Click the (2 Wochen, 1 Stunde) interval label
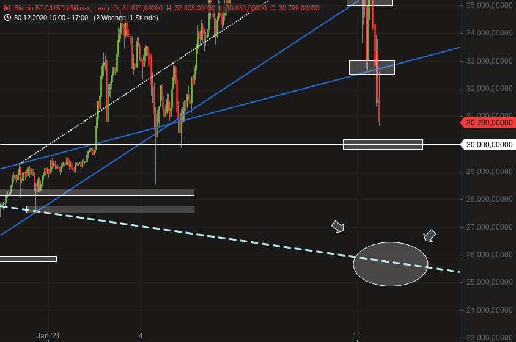 [126, 18]
